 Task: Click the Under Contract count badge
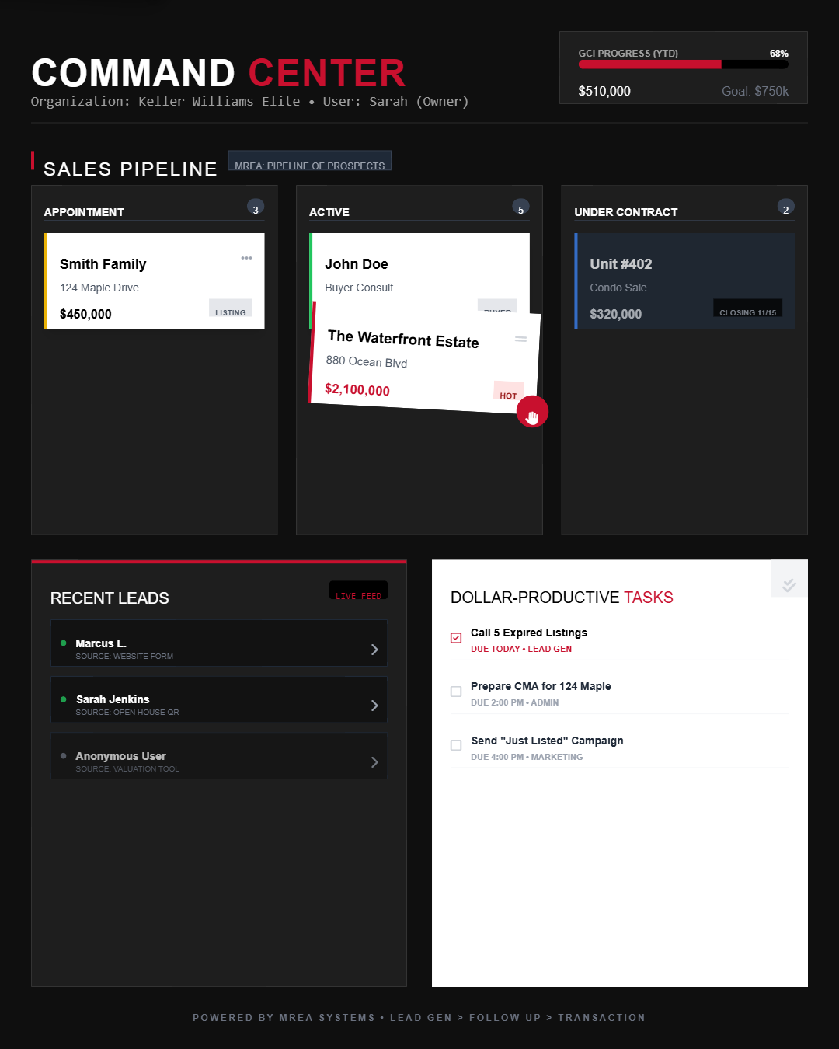pyautogui.click(x=785, y=207)
